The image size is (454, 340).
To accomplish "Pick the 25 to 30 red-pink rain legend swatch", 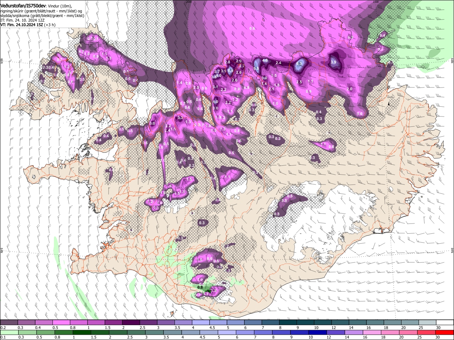I will click(426, 333).
